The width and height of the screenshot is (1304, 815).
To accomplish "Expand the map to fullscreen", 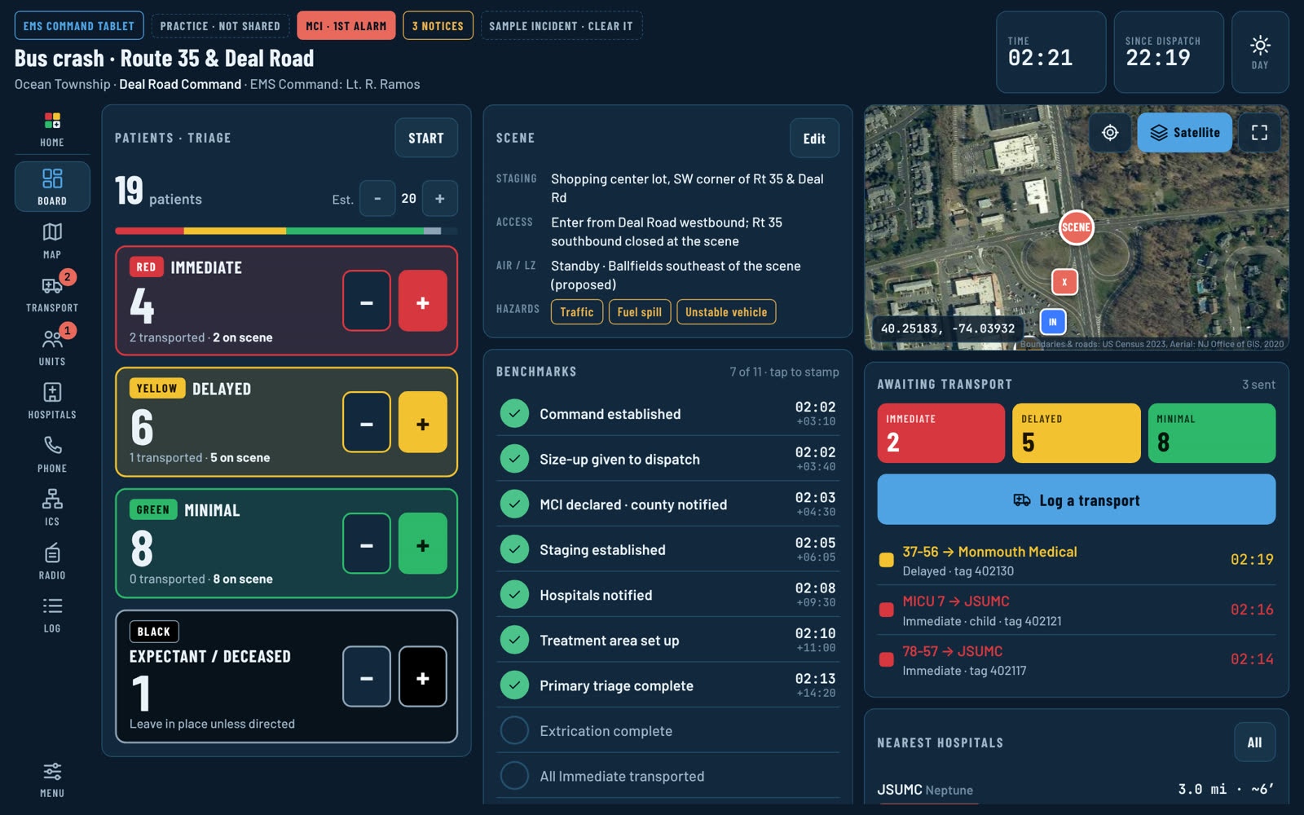I will pyautogui.click(x=1259, y=133).
